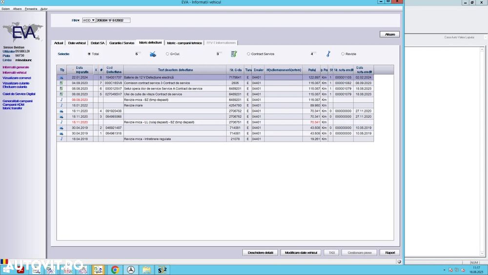Select the 'Comision contract service 3' description cell

[x=175, y=83]
